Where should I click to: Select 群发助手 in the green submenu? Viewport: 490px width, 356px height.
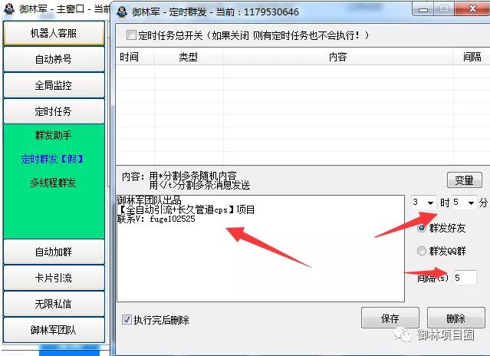[x=53, y=136]
